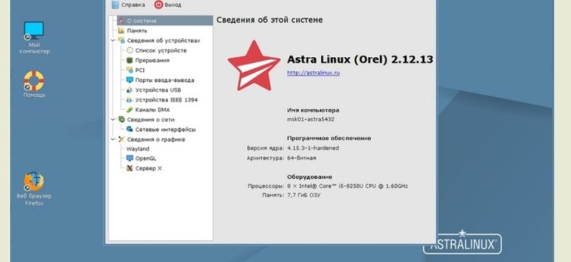Open the Справка toolbar button
The image size is (571, 262).
point(128,5)
